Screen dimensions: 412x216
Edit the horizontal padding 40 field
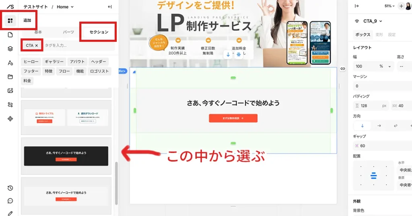coord(401,106)
